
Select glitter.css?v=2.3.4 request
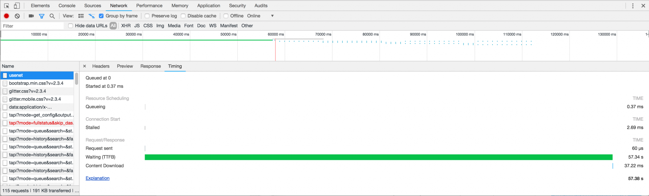[x=37, y=91]
